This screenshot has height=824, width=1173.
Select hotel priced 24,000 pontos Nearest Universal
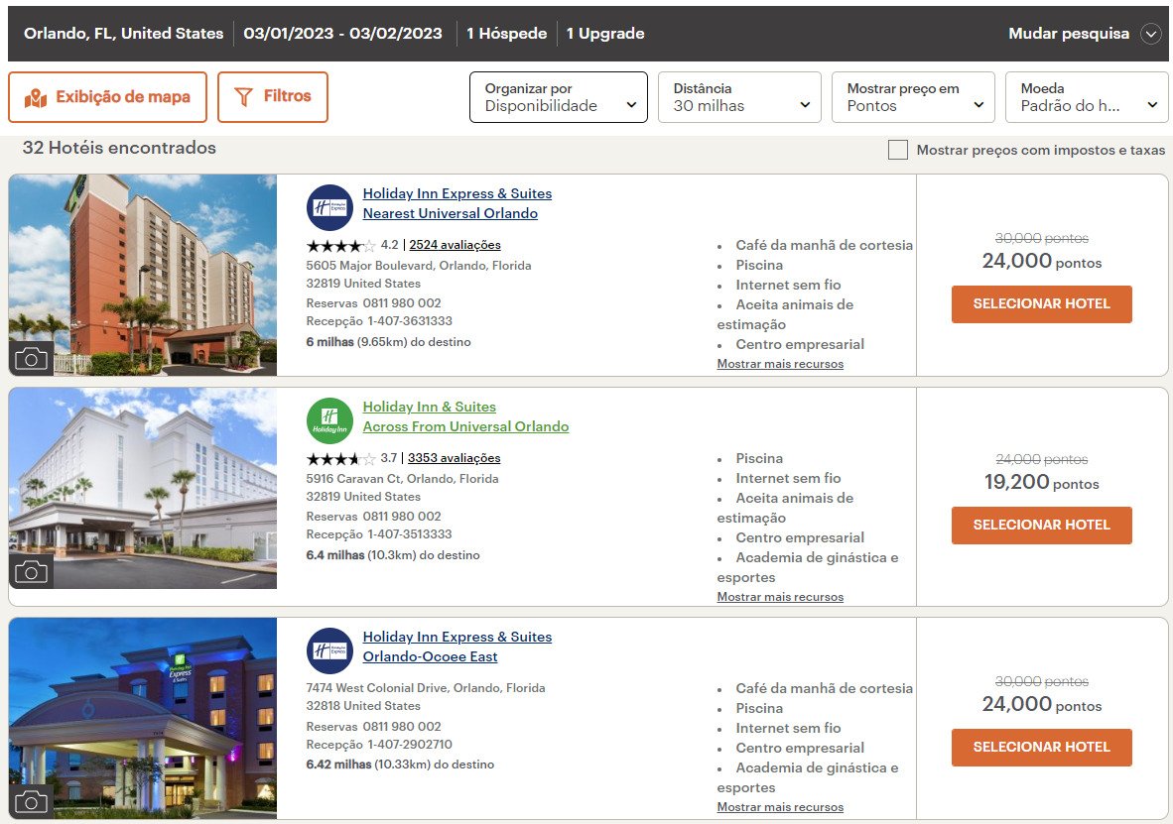coord(1041,304)
